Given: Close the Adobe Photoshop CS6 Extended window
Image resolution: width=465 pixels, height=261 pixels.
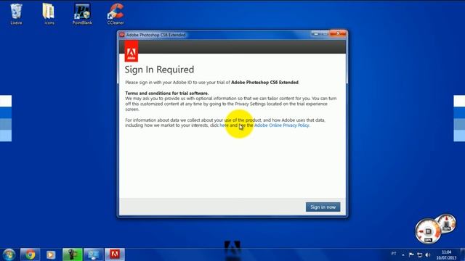Looking at the screenshot, I should pos(338,34).
